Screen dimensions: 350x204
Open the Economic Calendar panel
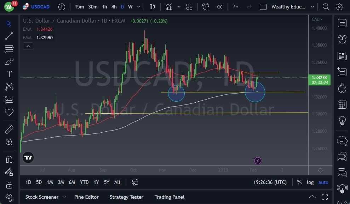click(x=342, y=104)
